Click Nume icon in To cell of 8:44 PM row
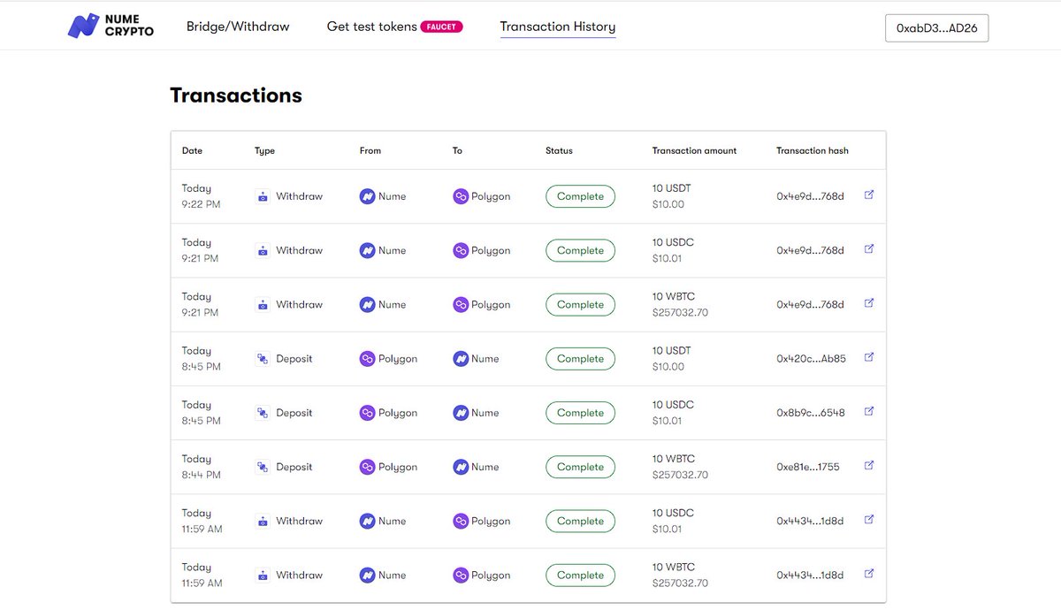This screenshot has height=610, width=1061. pyautogui.click(x=461, y=467)
